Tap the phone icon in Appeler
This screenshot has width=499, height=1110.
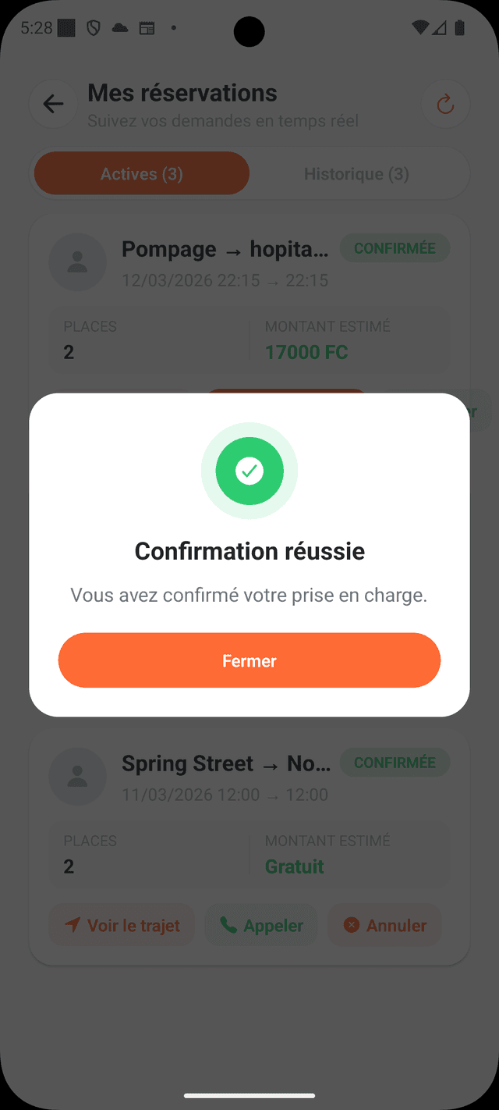pos(228,925)
